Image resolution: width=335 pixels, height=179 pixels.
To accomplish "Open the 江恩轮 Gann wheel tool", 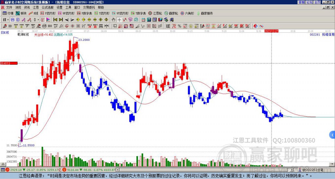I will coord(155,13).
